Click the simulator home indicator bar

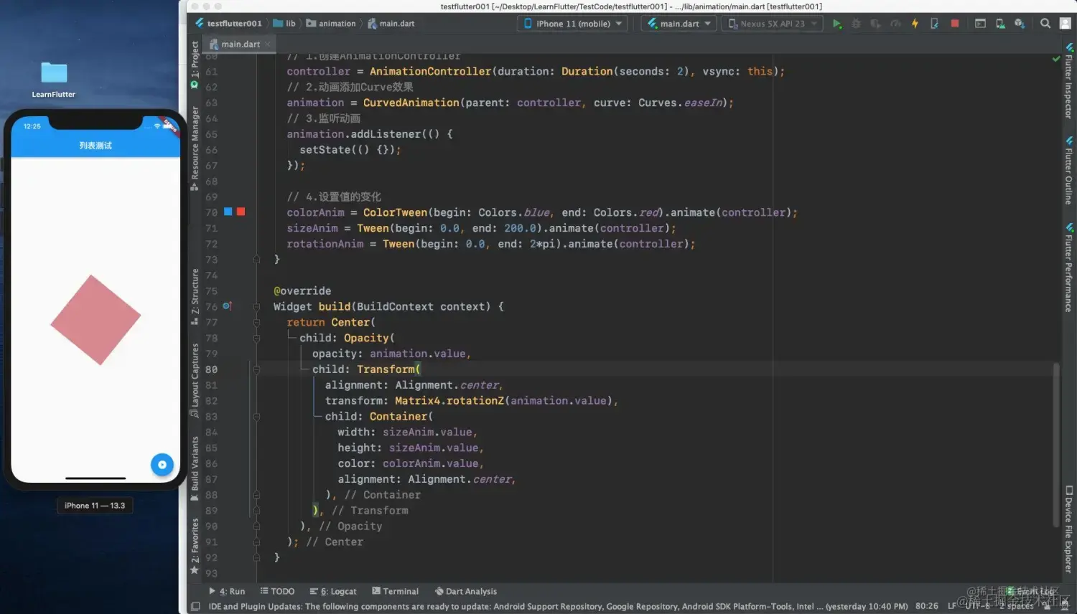95,478
